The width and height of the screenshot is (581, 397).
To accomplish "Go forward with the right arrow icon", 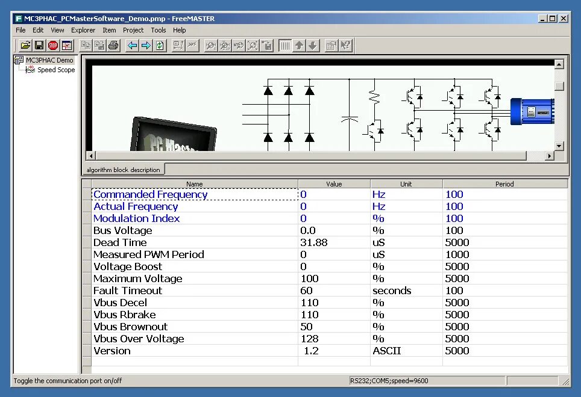I will [x=146, y=46].
